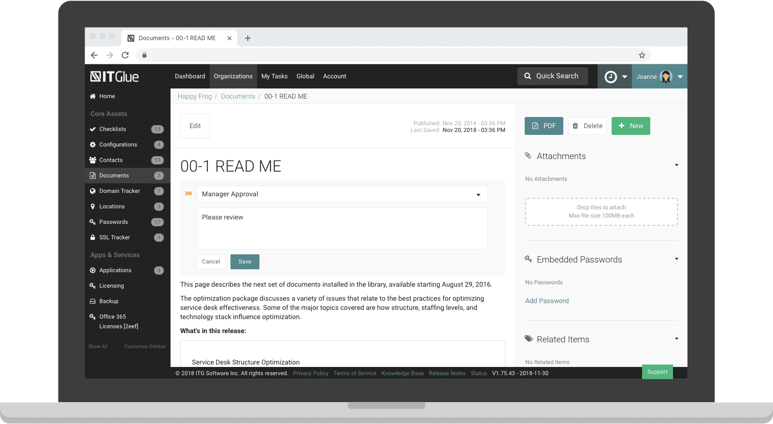This screenshot has height=424, width=773.
Task: Open Checklists in the sidebar
Action: [113, 129]
